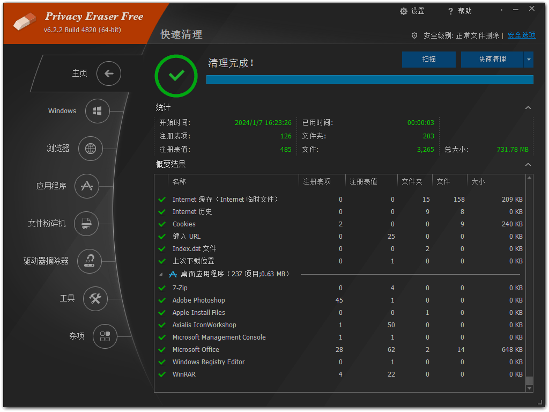Image resolution: width=549 pixels, height=412 pixels.
Task: Toggle the checkmark next to Adobe Photoshop
Action: click(x=162, y=300)
